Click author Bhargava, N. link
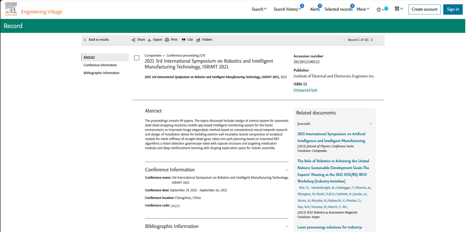The image size is (466, 232). pyautogui.click(x=307, y=194)
